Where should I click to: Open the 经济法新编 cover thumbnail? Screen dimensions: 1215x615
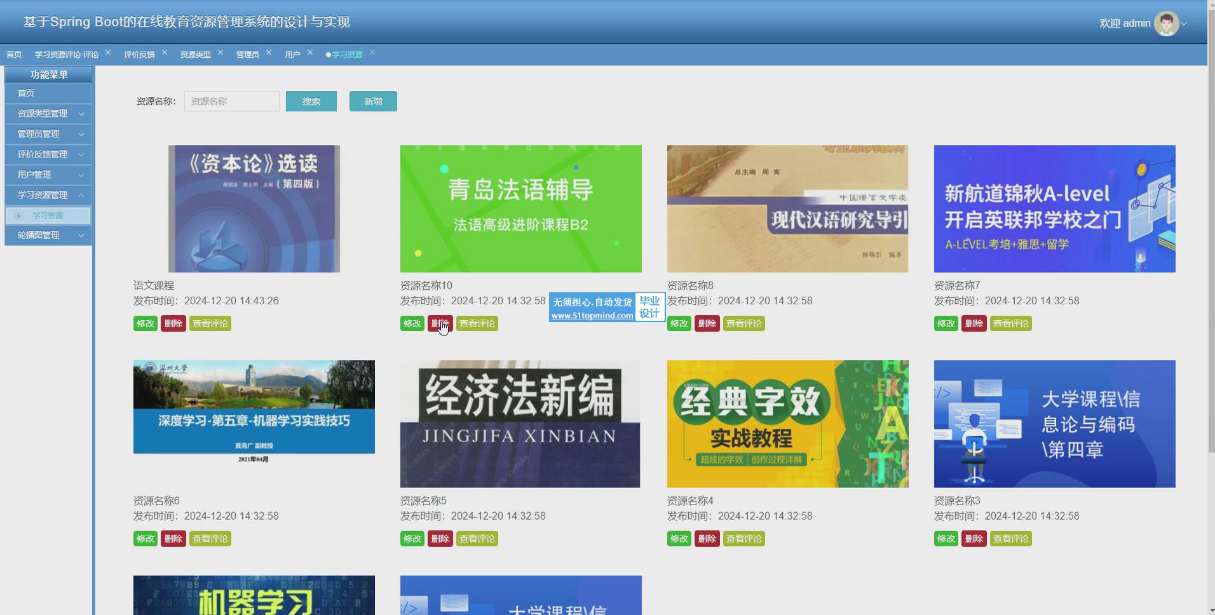point(520,424)
